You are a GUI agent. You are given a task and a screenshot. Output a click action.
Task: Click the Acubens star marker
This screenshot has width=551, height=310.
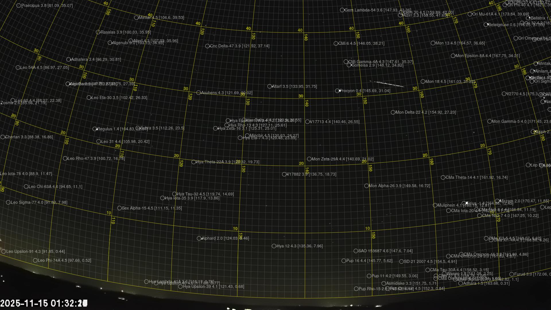pos(198,93)
